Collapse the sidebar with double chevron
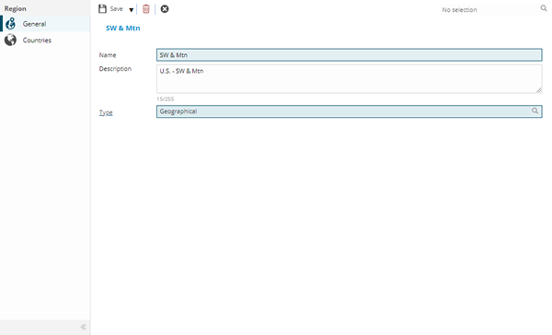 point(84,327)
